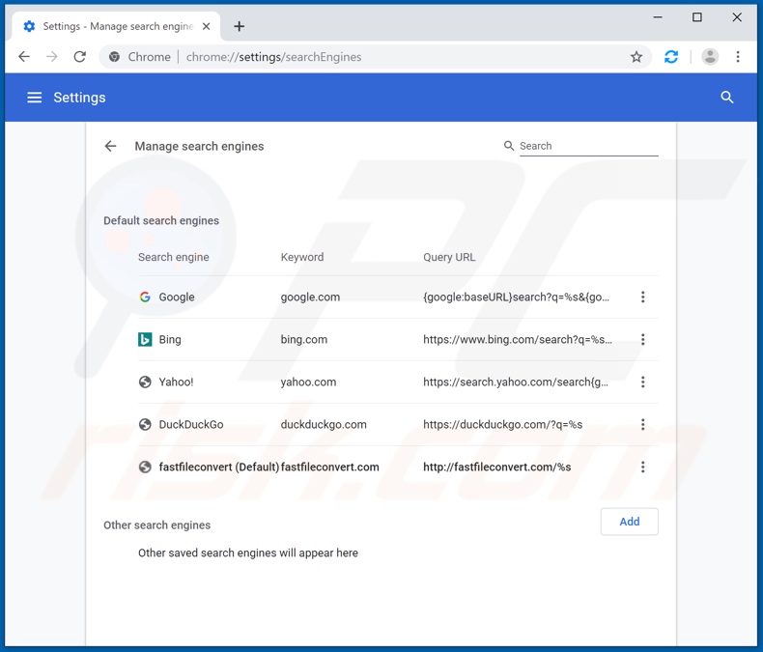This screenshot has height=652, width=763.
Task: Click the Search engine column header
Action: coord(173,257)
